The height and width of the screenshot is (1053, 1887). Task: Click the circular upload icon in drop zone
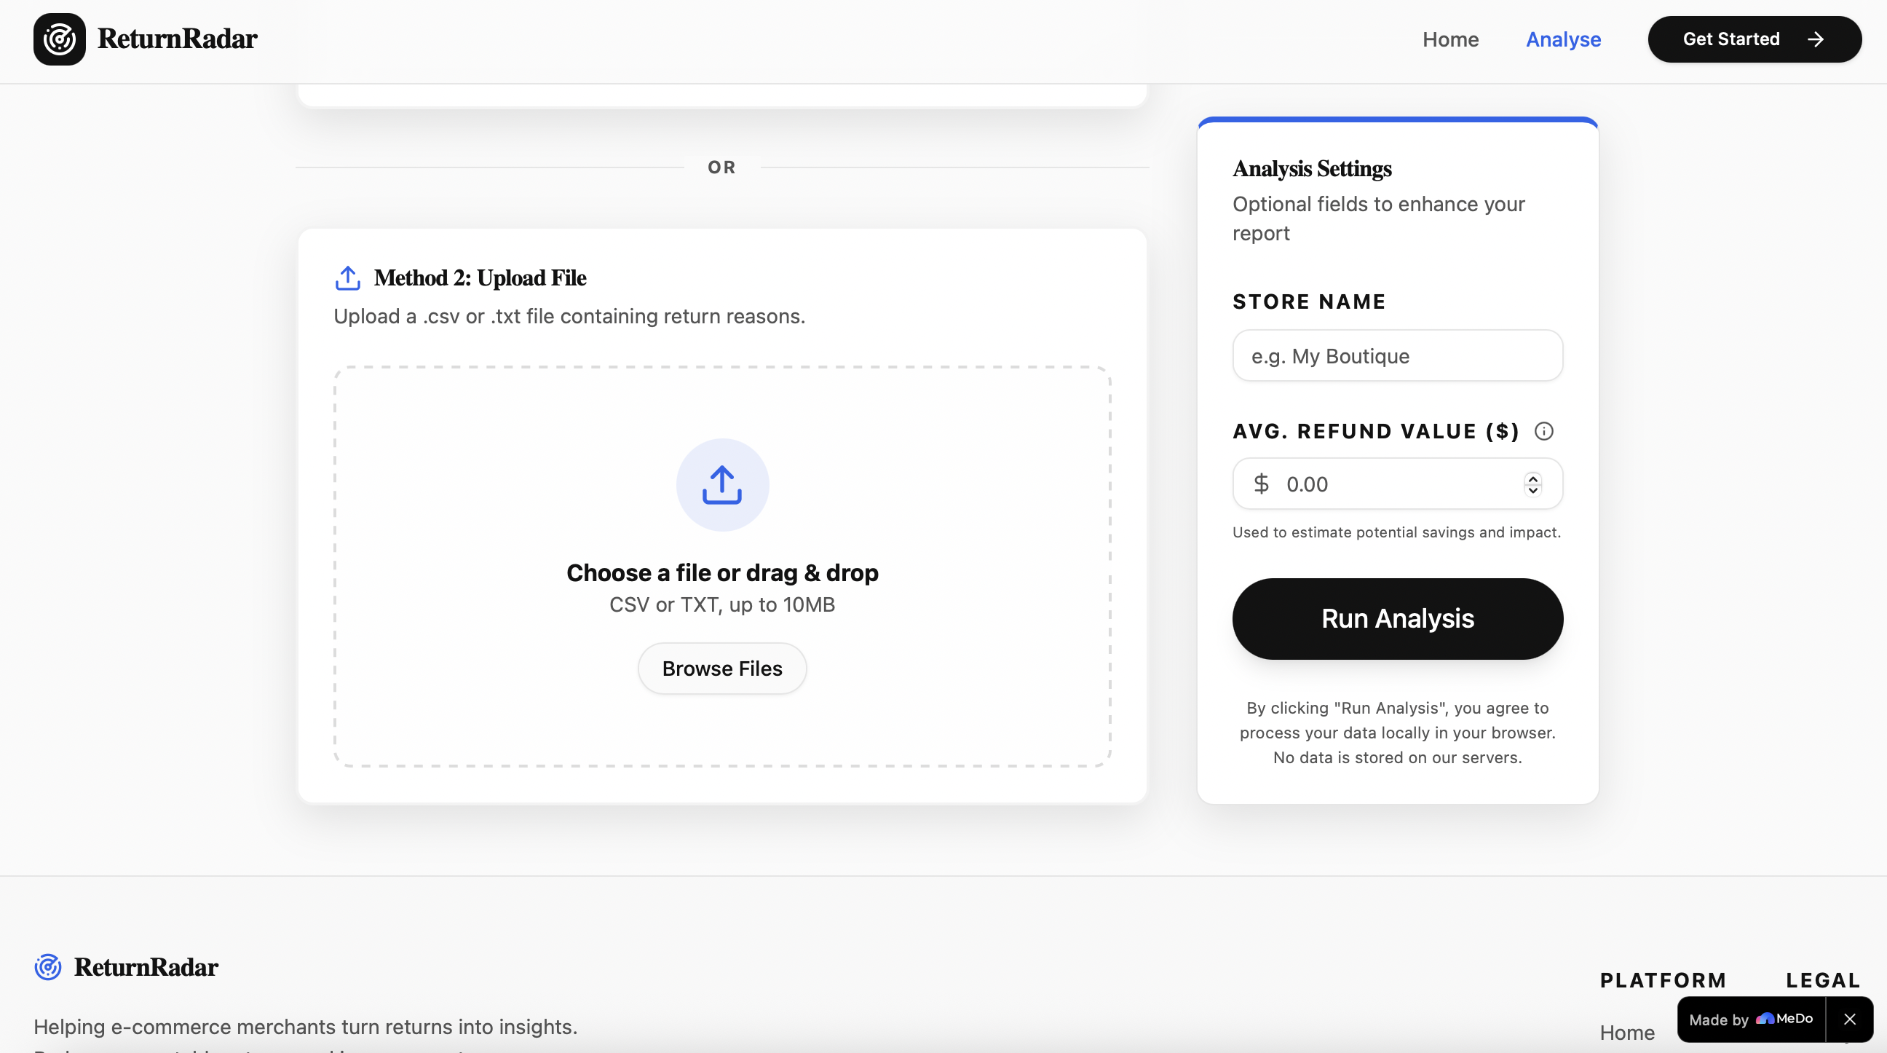(721, 484)
